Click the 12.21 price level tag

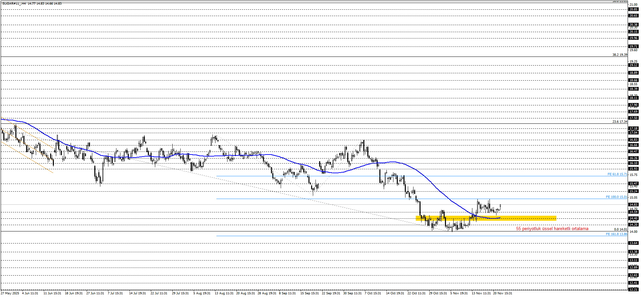click(x=633, y=289)
